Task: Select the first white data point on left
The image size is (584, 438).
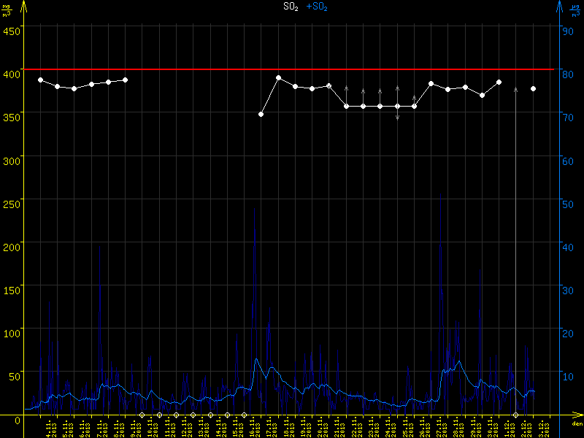Action: coord(40,80)
